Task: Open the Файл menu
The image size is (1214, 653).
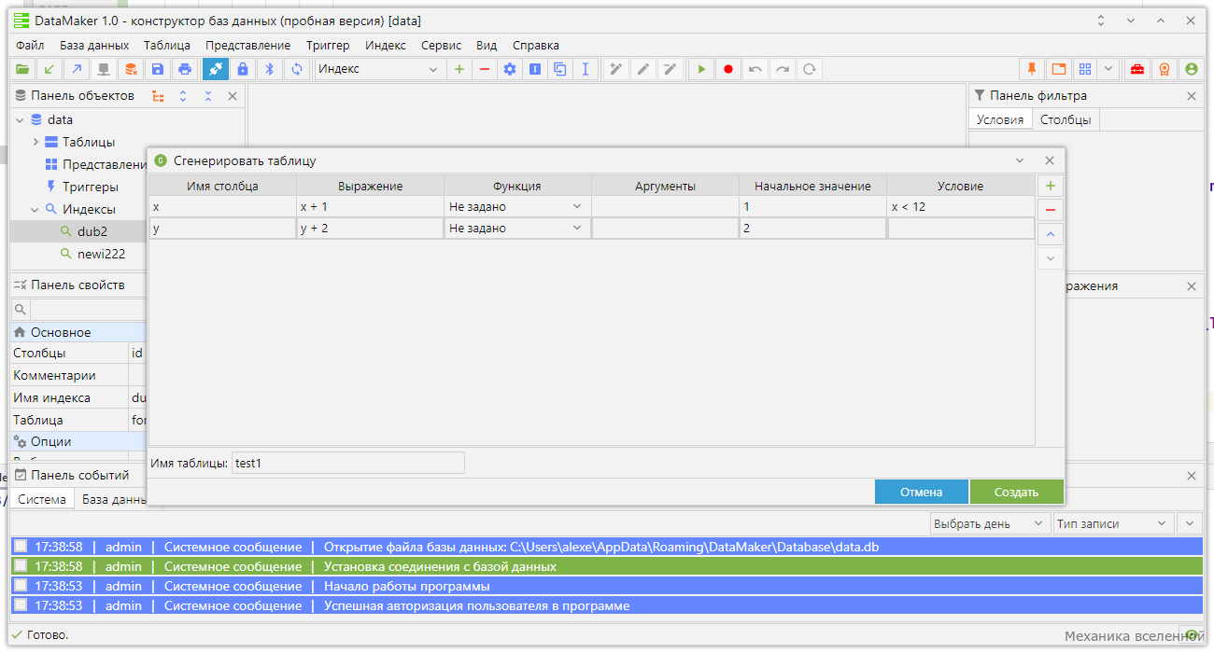Action: [x=30, y=45]
